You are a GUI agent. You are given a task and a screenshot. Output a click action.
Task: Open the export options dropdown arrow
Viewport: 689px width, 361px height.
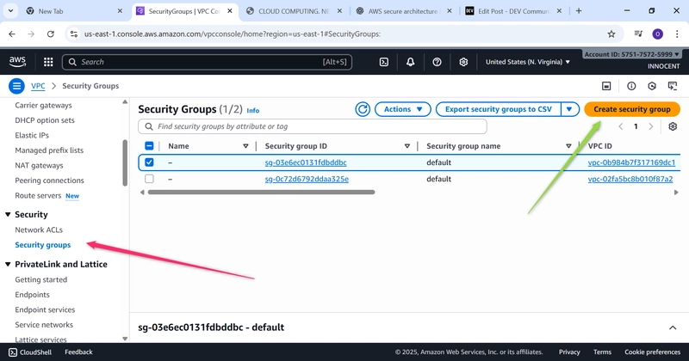point(569,109)
